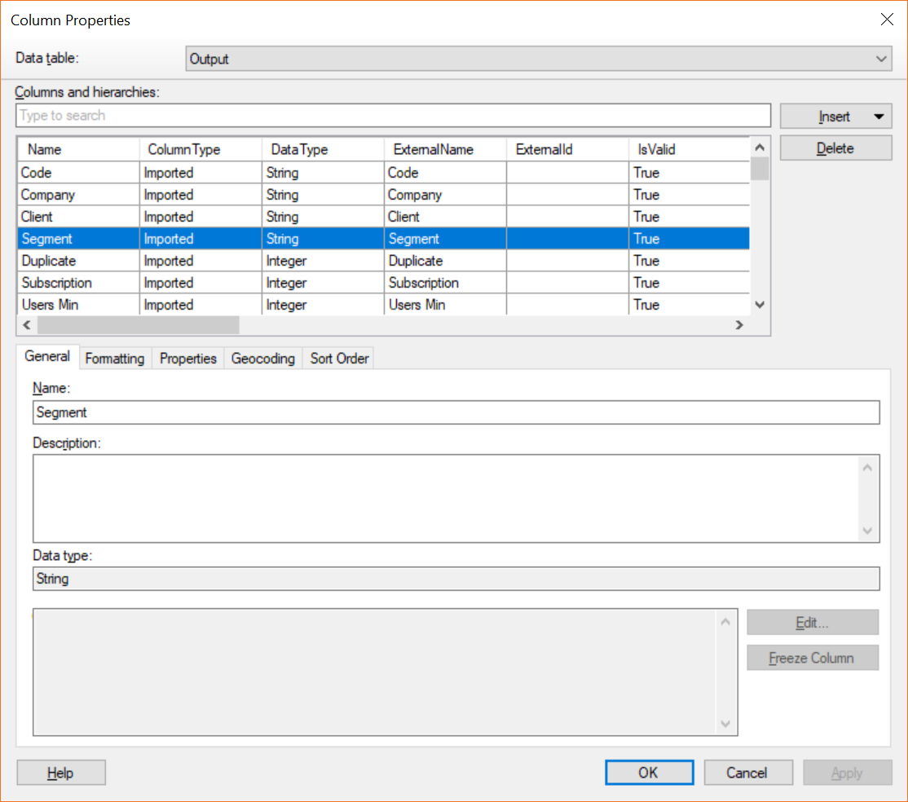Close the Column Properties dialog

click(x=887, y=19)
